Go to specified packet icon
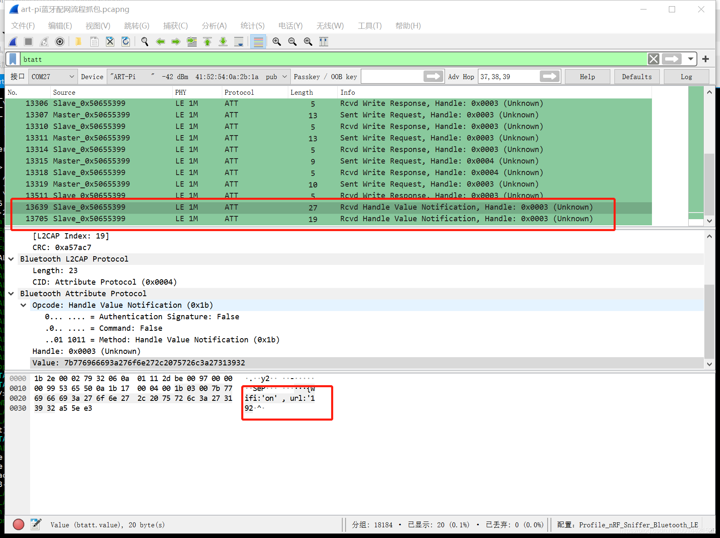Image resolution: width=720 pixels, height=538 pixels. (x=192, y=42)
